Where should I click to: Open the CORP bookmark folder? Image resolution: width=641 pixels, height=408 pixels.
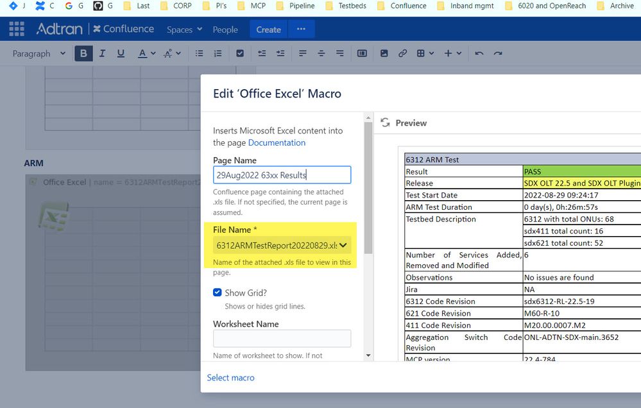click(x=176, y=6)
